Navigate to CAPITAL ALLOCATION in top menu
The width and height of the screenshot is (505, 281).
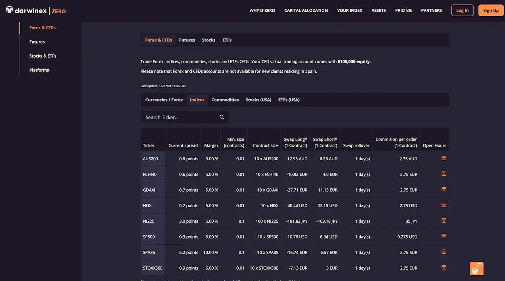[x=306, y=10]
